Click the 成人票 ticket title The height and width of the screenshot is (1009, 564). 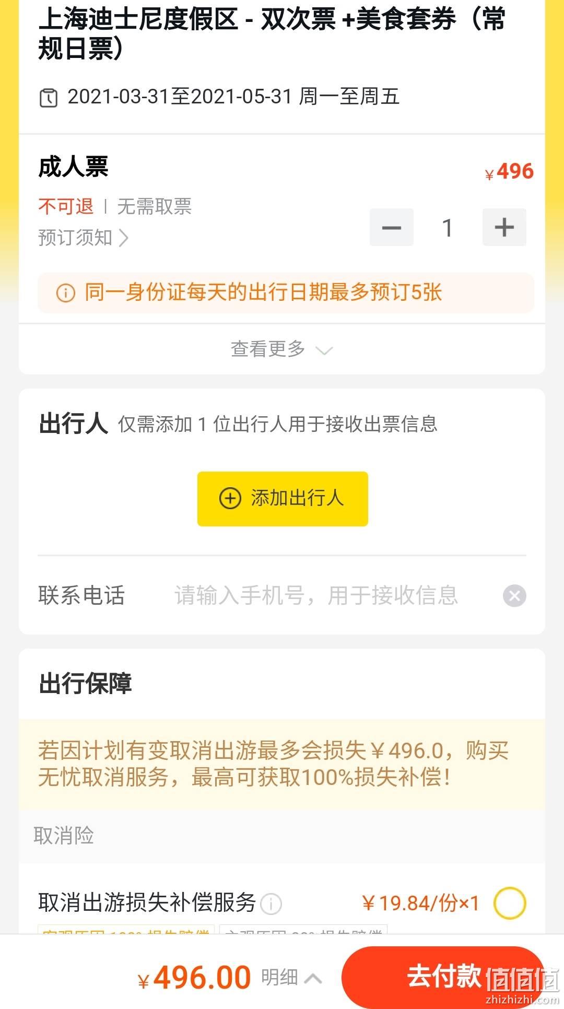[x=73, y=167]
